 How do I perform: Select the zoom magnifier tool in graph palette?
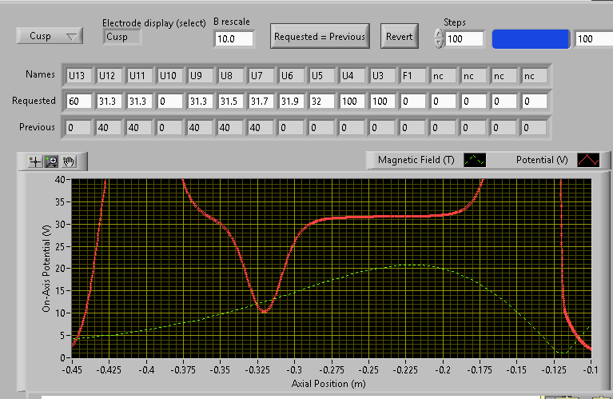tap(53, 161)
